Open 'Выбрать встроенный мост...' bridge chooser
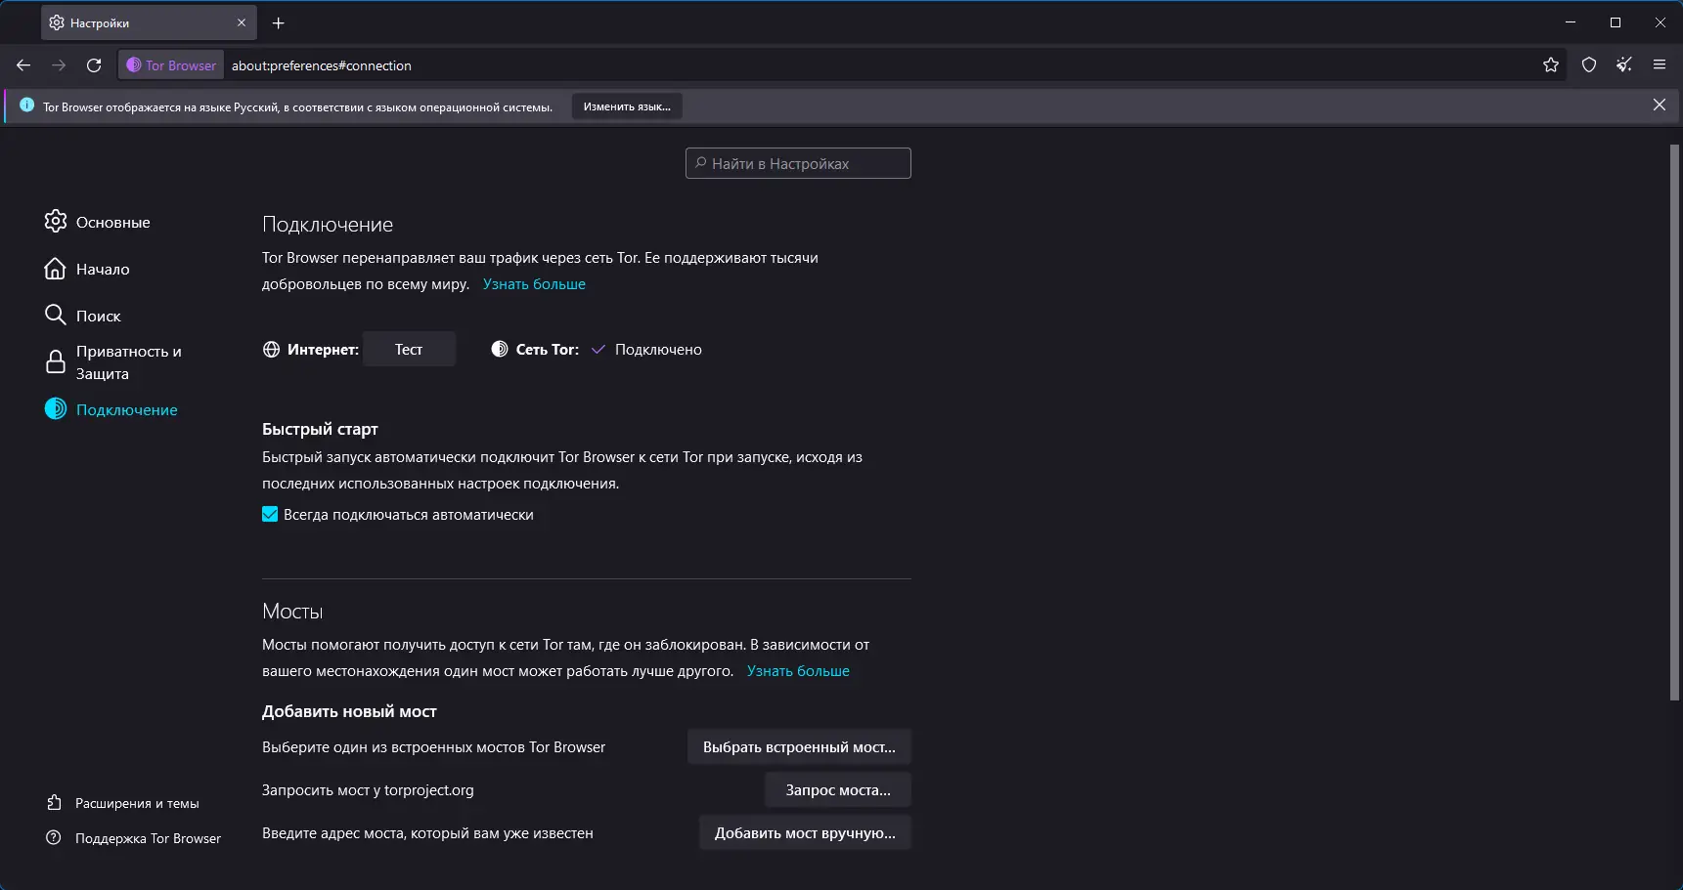This screenshot has width=1683, height=890. tap(799, 747)
